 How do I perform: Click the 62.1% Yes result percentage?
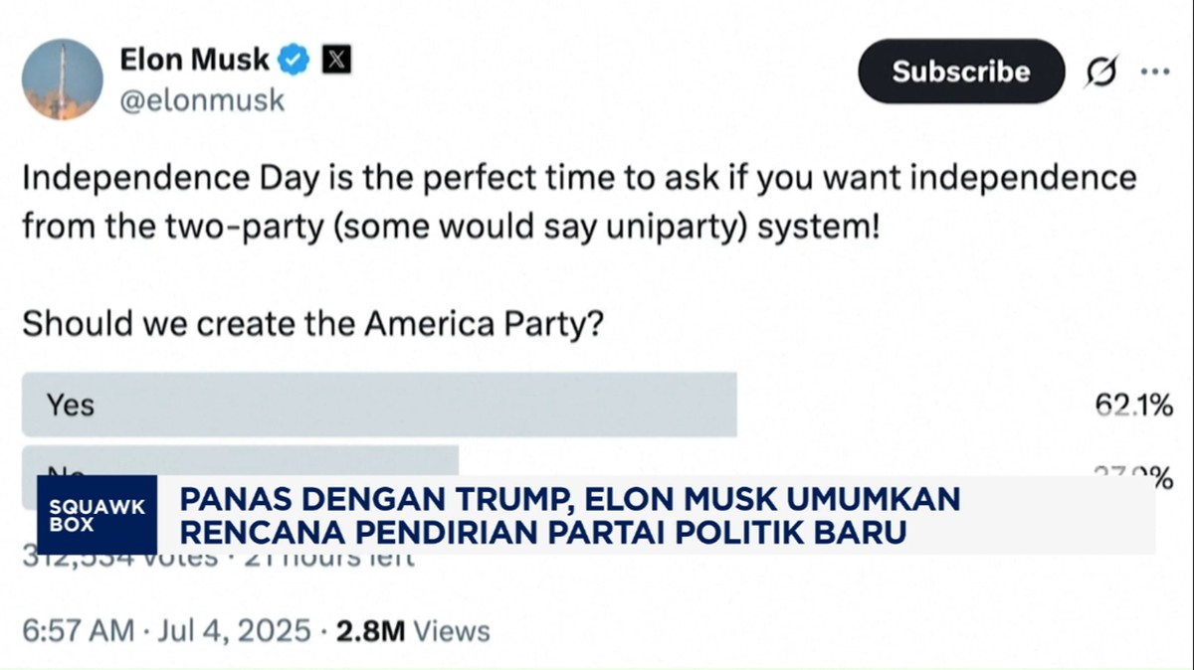[1132, 405]
